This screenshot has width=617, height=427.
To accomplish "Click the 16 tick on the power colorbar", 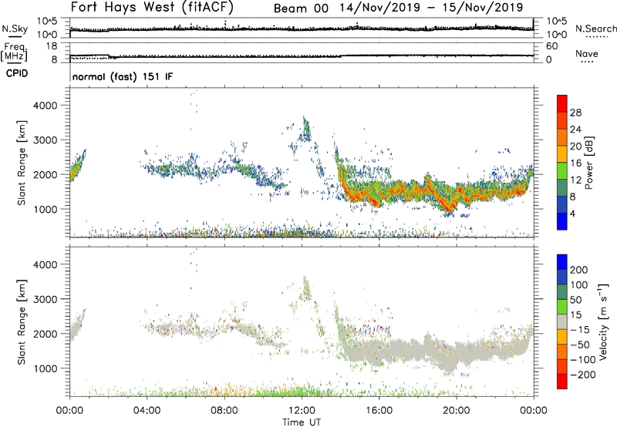I will pyautogui.click(x=575, y=163).
